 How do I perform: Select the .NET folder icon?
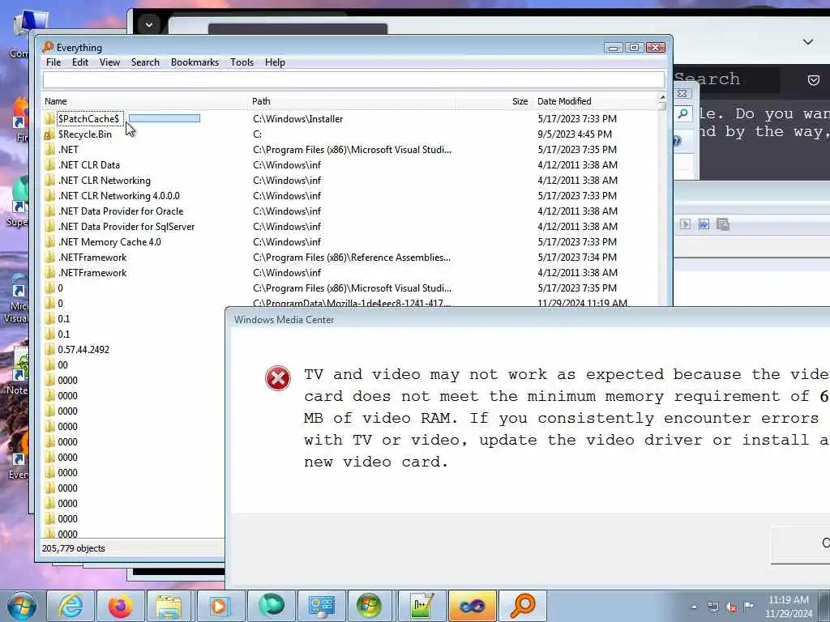point(49,149)
